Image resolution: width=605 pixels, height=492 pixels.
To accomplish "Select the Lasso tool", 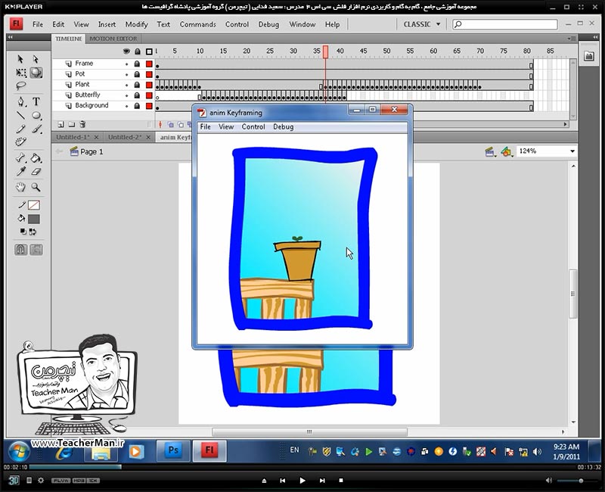I will coord(21,86).
